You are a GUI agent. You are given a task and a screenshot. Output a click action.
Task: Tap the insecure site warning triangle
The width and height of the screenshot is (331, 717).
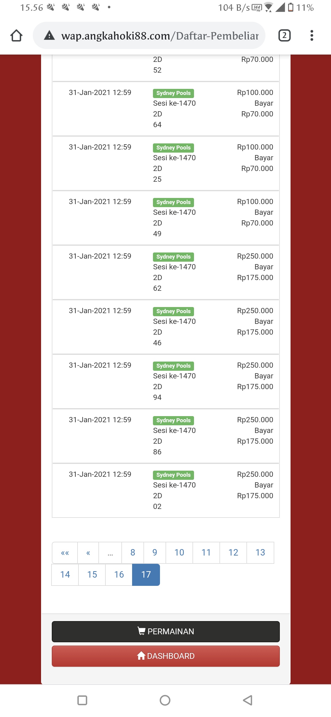(x=49, y=36)
